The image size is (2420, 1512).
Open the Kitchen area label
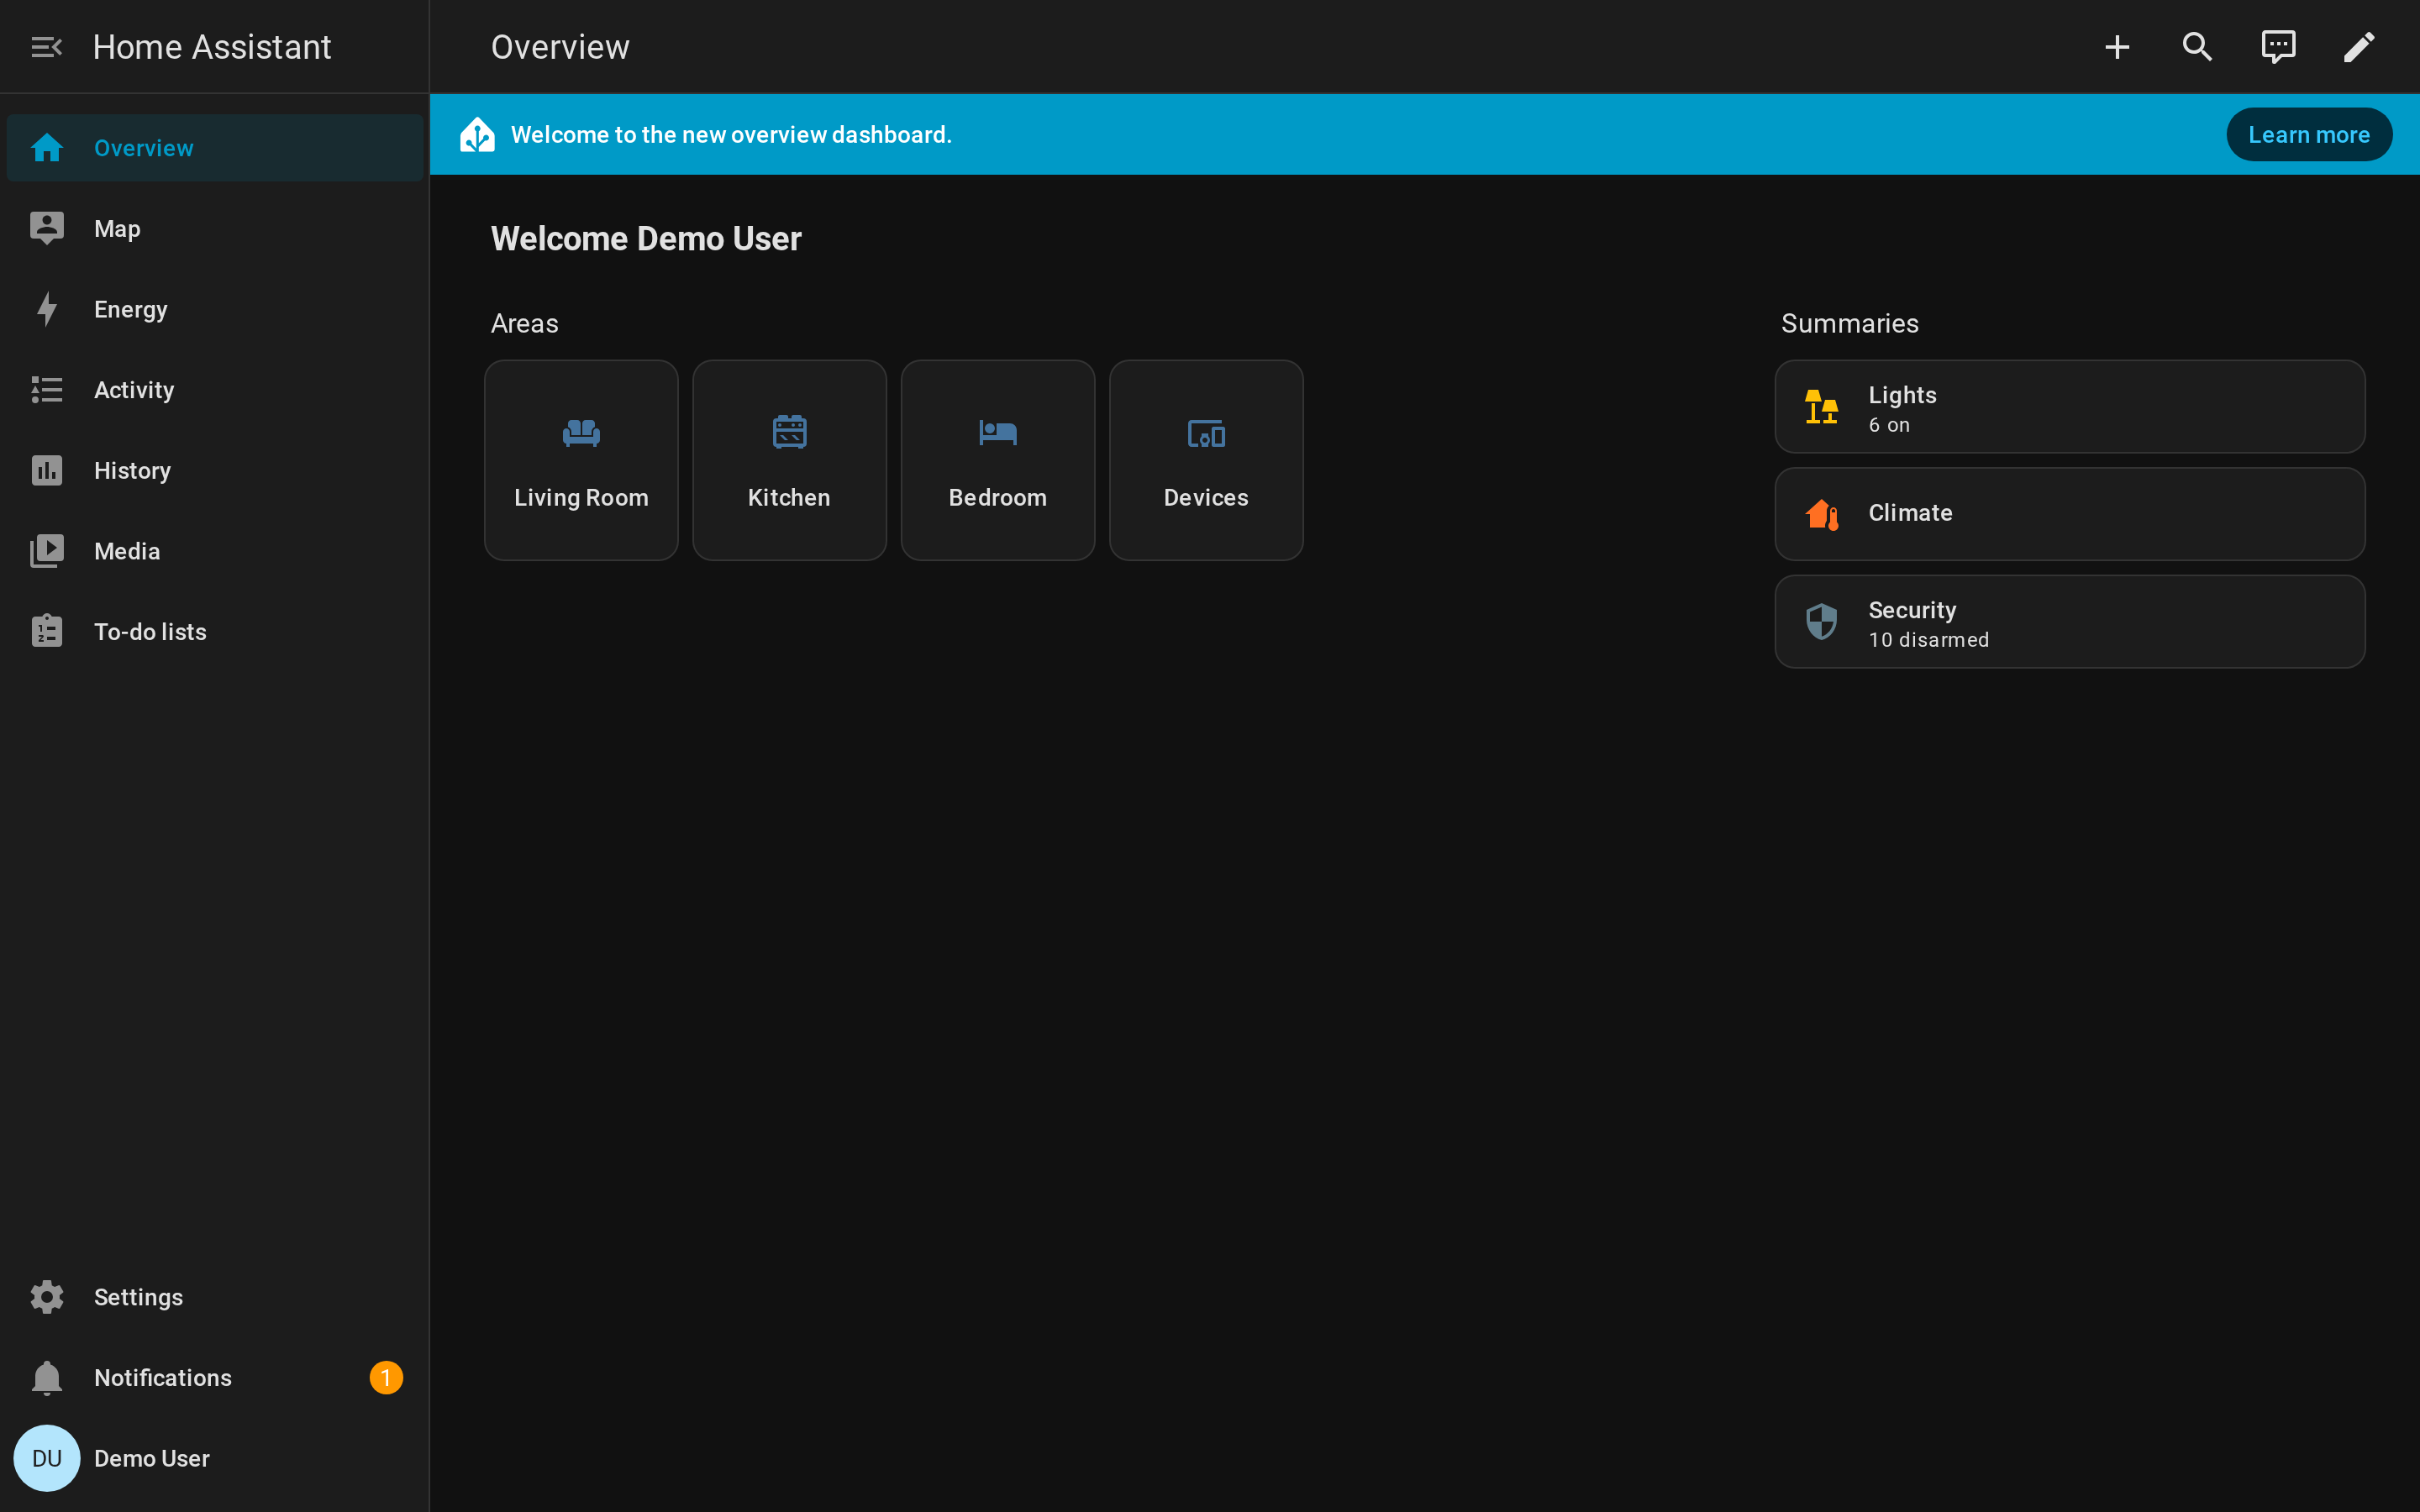point(789,497)
